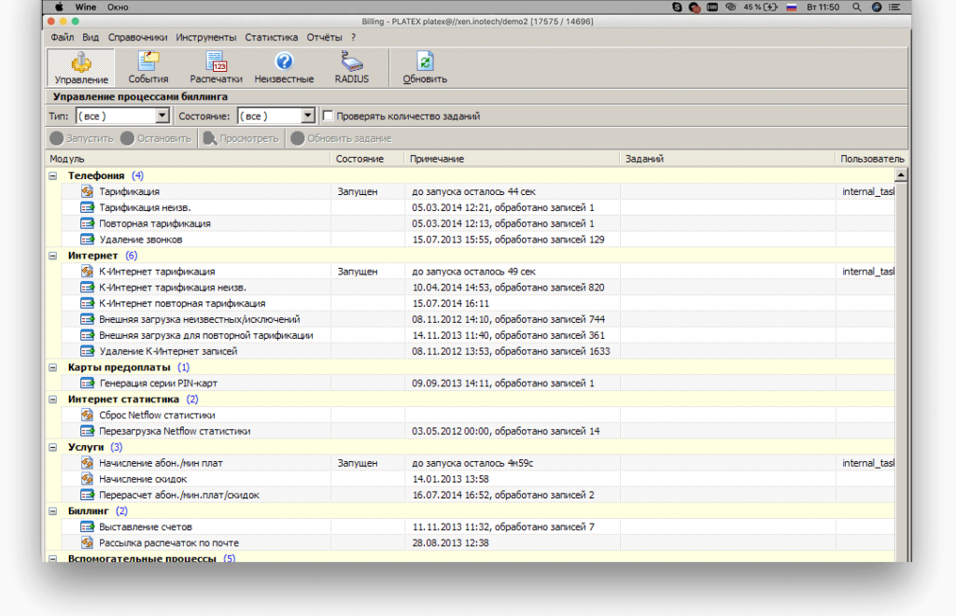Screen dimensions: 956x616
Task: Collapse the Услуги group
Action: tap(53, 447)
